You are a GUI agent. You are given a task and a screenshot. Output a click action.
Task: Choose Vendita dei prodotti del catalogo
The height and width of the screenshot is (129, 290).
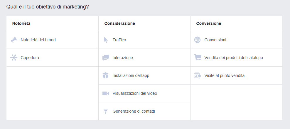(234, 58)
